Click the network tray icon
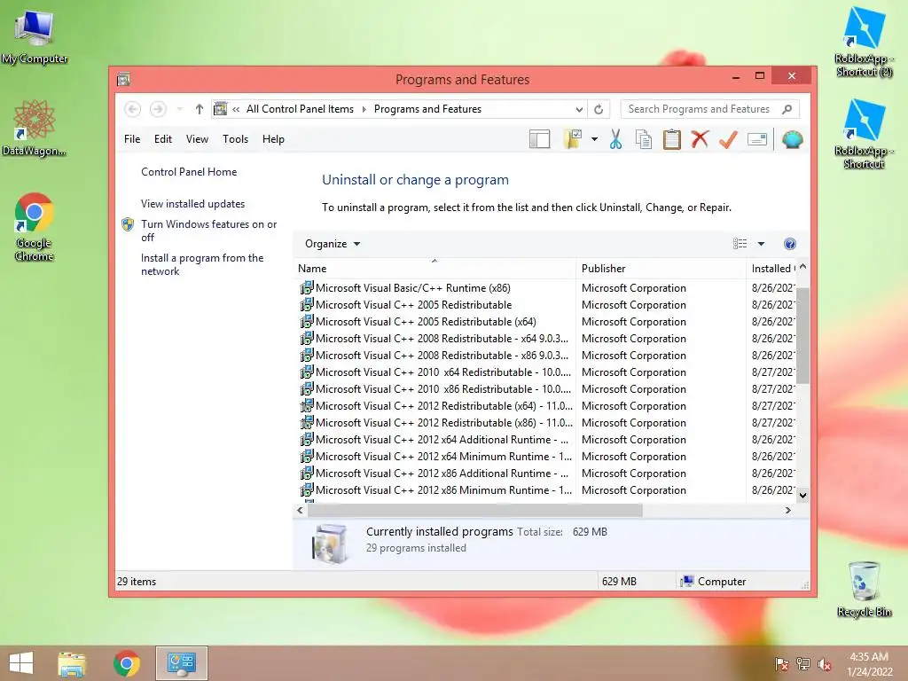Viewport: 908px width, 681px height. pos(803,665)
